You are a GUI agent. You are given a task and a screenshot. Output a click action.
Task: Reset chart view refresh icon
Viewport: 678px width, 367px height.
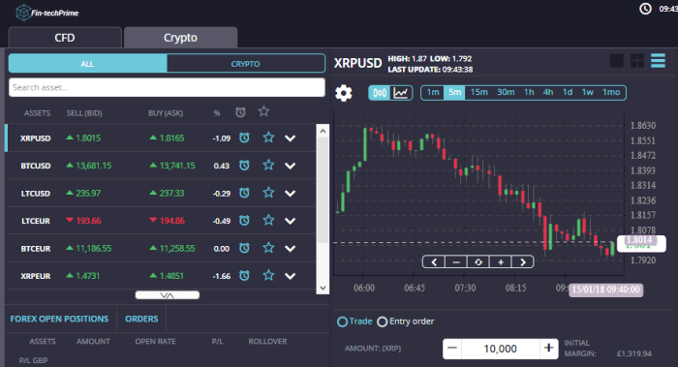(x=478, y=262)
